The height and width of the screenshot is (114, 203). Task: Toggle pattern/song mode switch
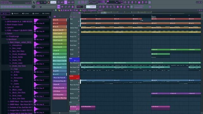(38, 3)
